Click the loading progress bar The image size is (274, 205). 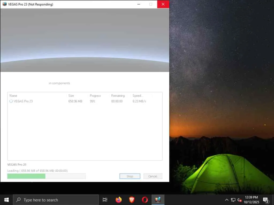(x=47, y=176)
